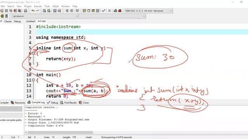
Task: Start debugging with the checkmark icon
Action: pos(103,11)
